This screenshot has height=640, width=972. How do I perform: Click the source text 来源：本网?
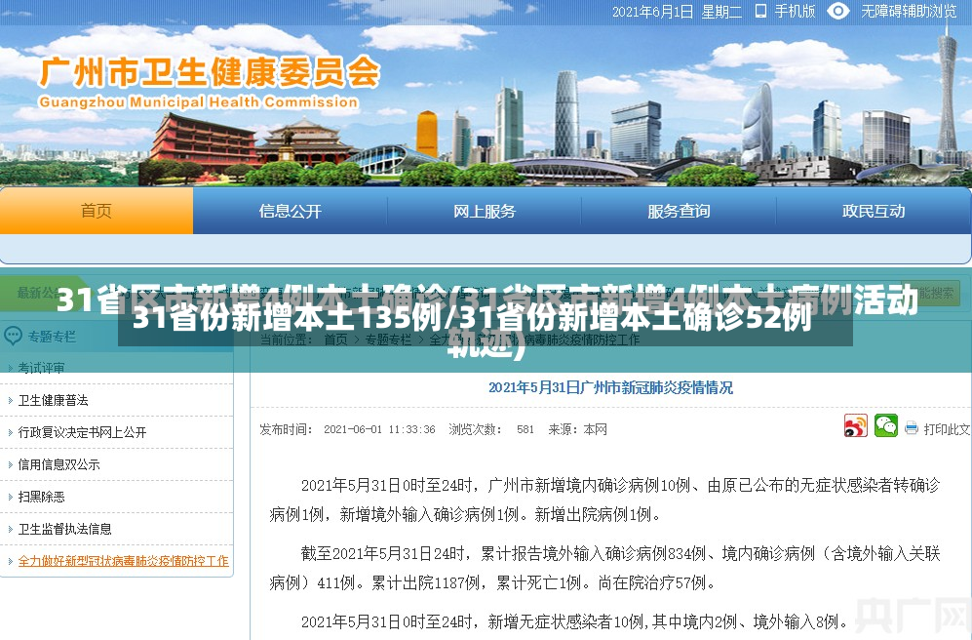[x=578, y=429]
